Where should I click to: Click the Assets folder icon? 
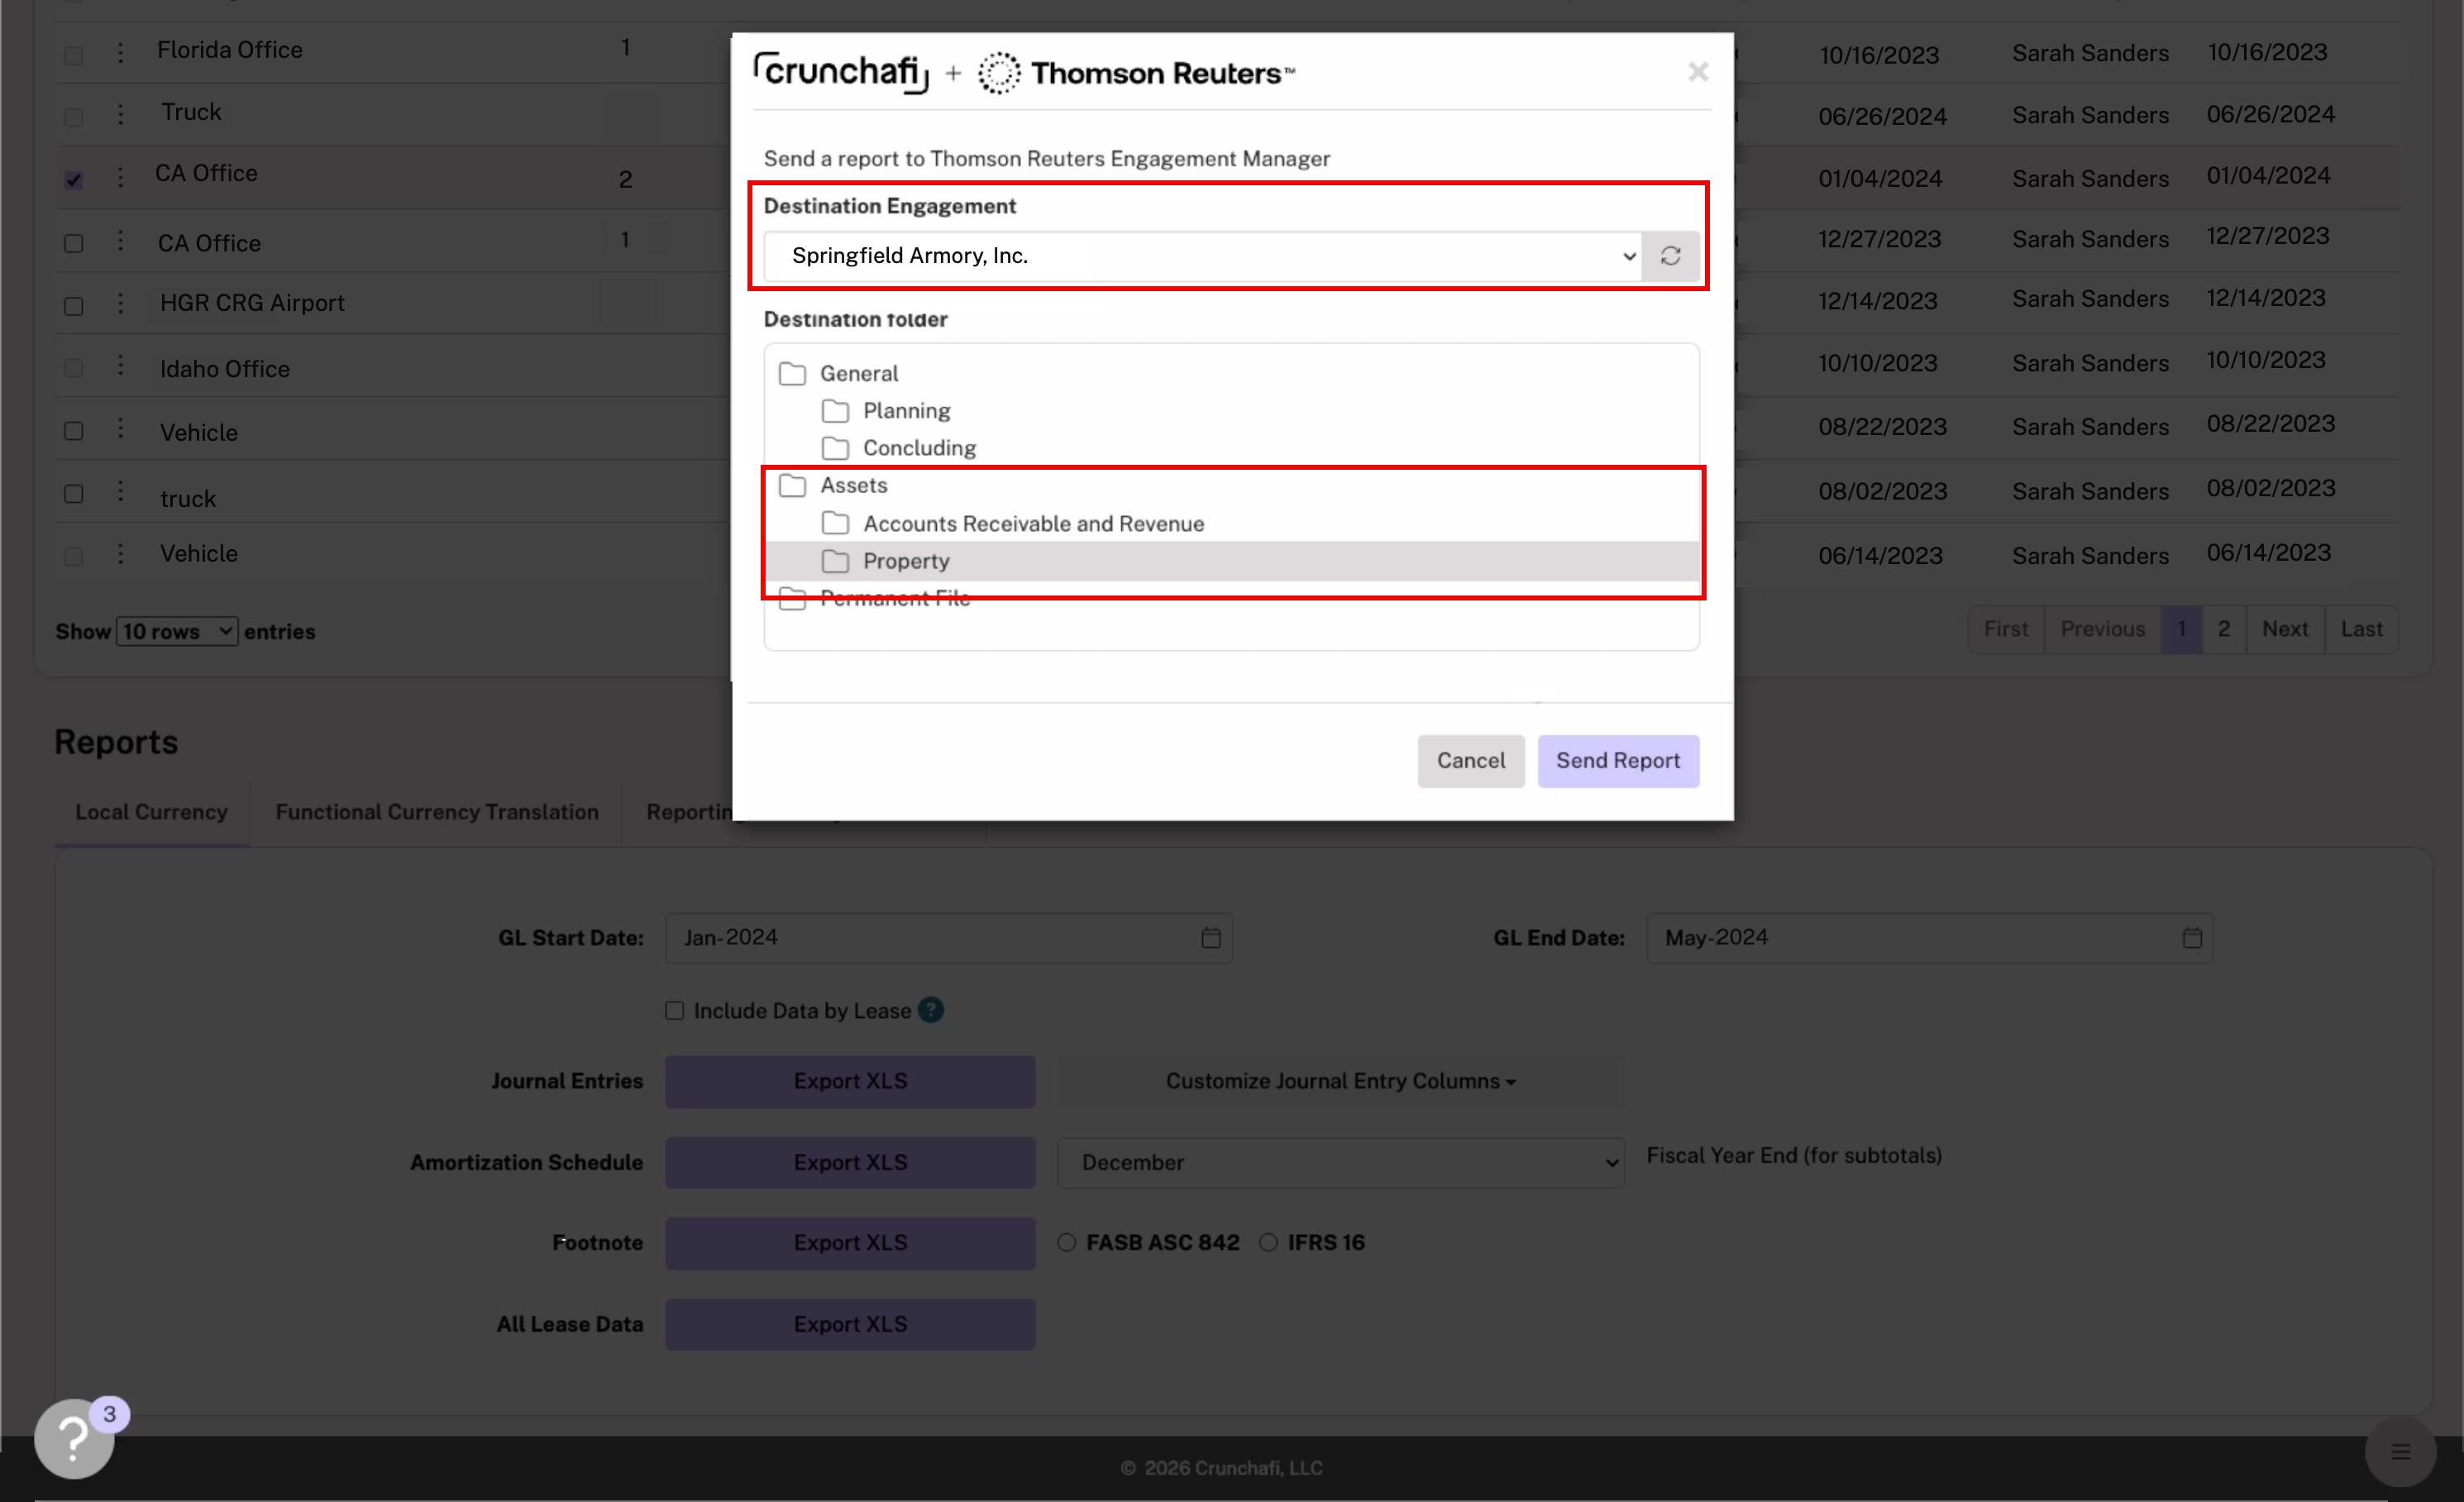click(792, 486)
